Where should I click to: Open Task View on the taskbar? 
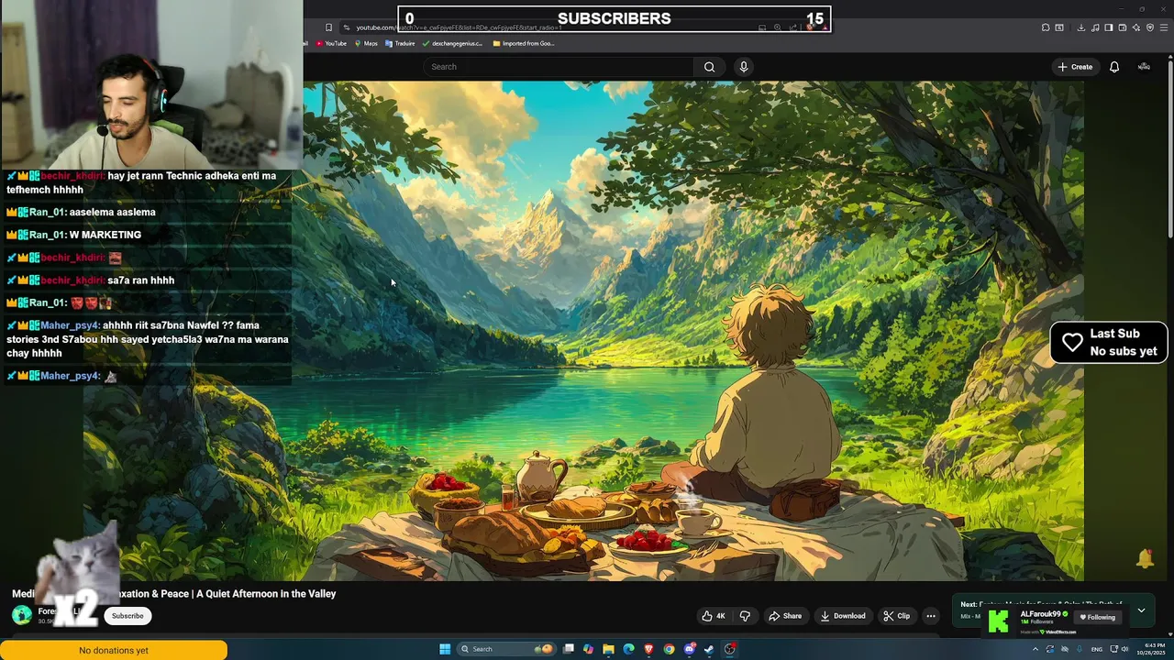click(x=569, y=649)
